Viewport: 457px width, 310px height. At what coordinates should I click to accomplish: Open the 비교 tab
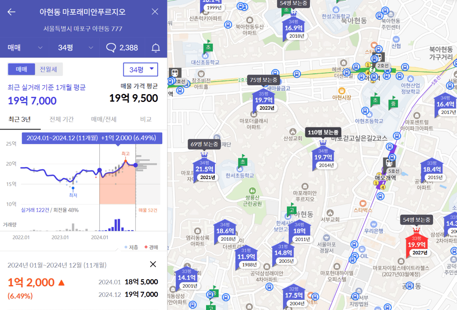pos(146,119)
